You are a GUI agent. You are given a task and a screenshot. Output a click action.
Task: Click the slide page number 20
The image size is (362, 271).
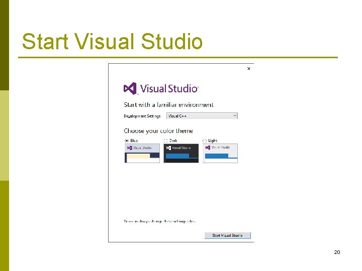point(337,252)
